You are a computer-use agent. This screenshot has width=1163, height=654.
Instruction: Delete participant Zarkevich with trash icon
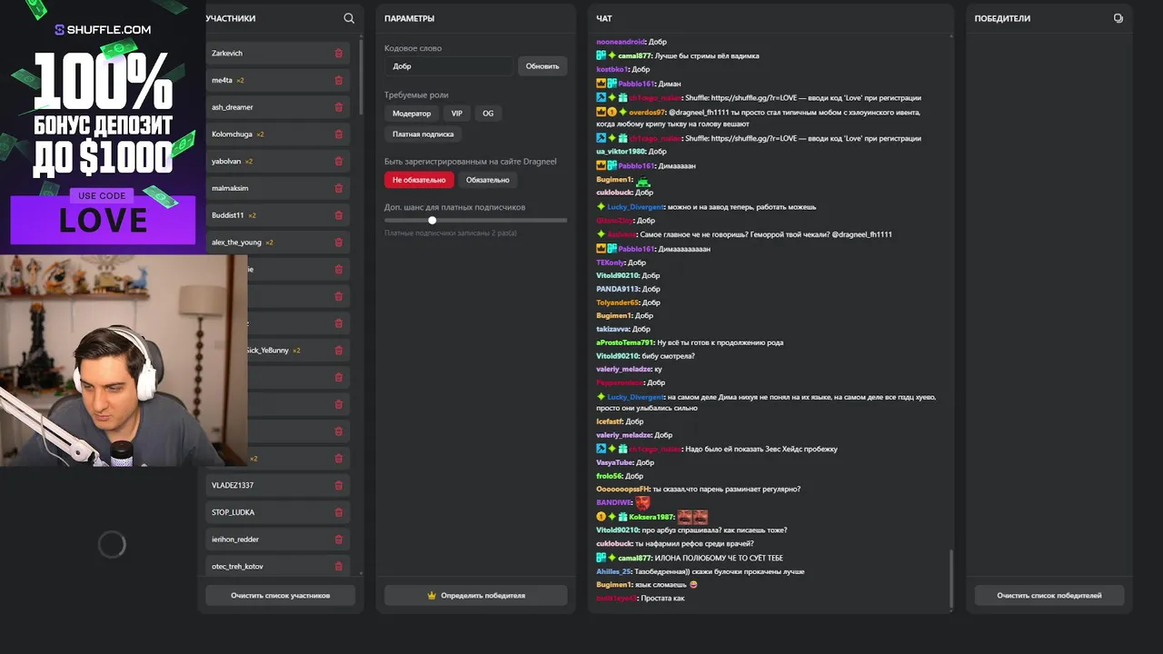tap(339, 54)
